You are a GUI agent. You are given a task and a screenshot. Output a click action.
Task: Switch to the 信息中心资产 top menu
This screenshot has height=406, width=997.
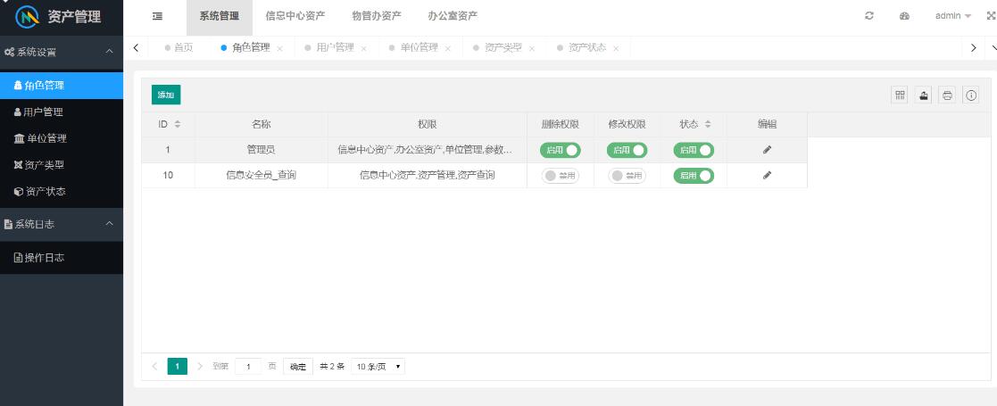point(295,16)
